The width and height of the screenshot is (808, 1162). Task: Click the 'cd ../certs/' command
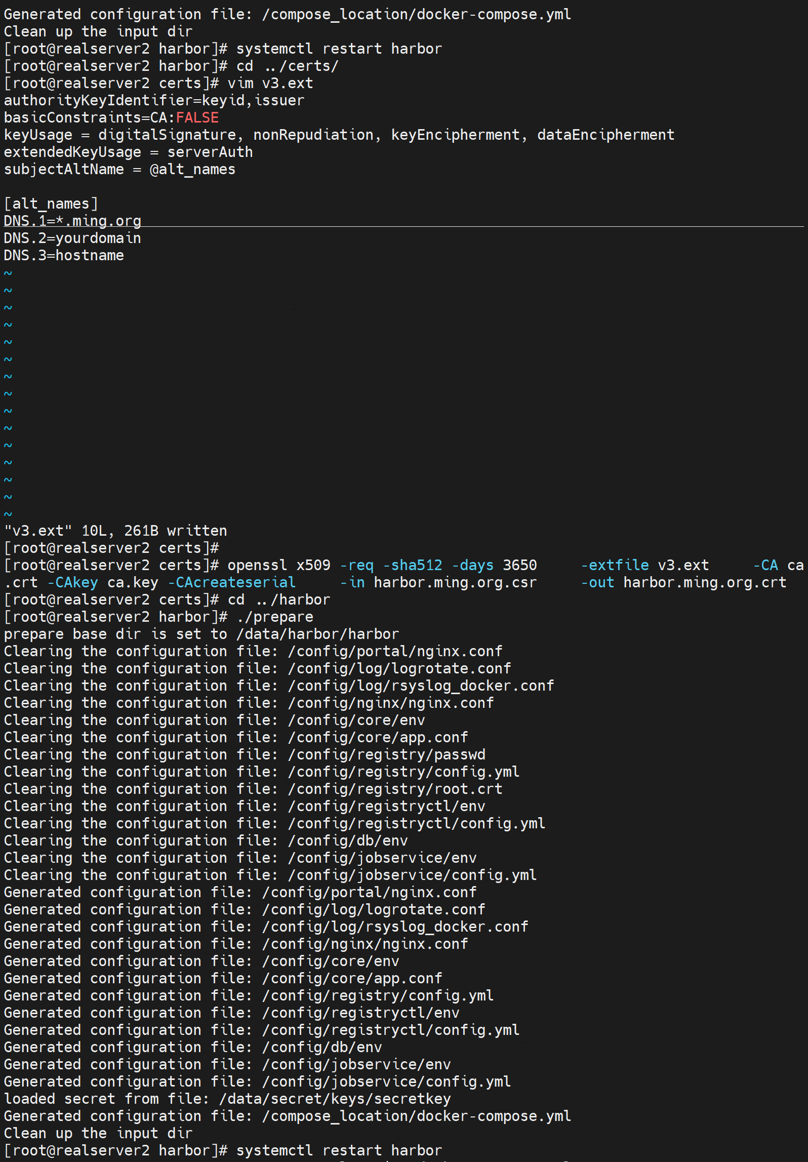click(287, 66)
